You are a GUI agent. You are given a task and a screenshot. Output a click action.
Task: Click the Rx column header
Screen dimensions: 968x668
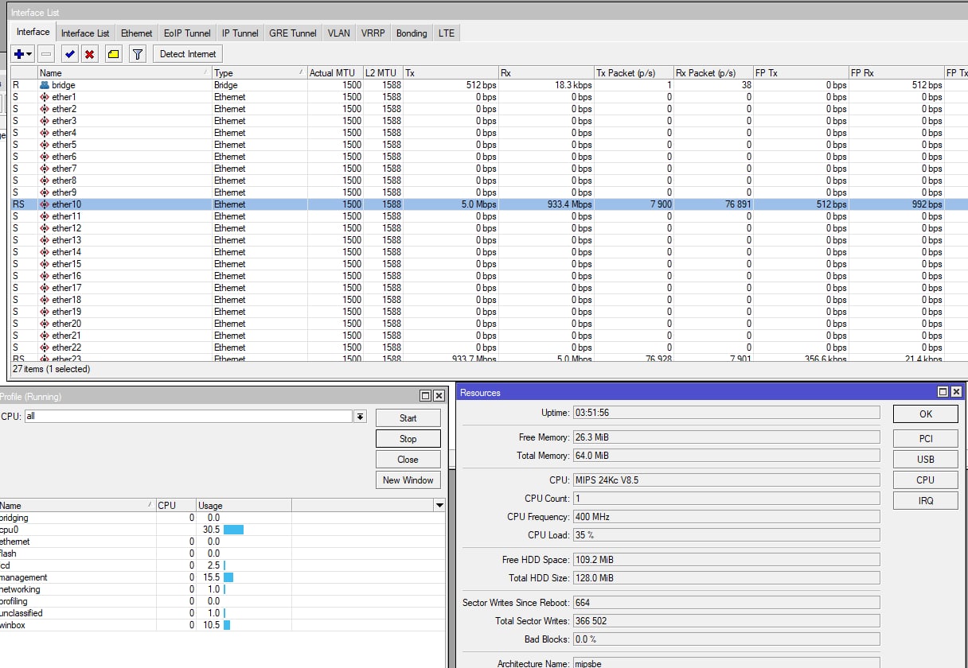546,73
